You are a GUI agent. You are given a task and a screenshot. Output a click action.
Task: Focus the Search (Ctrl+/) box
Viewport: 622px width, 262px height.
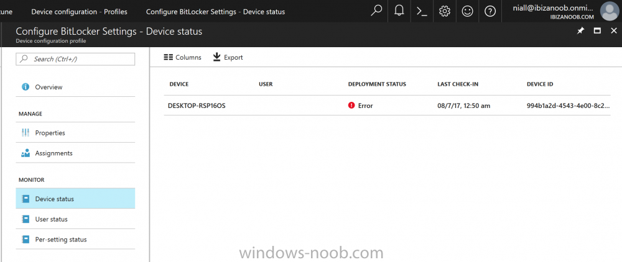75,59
